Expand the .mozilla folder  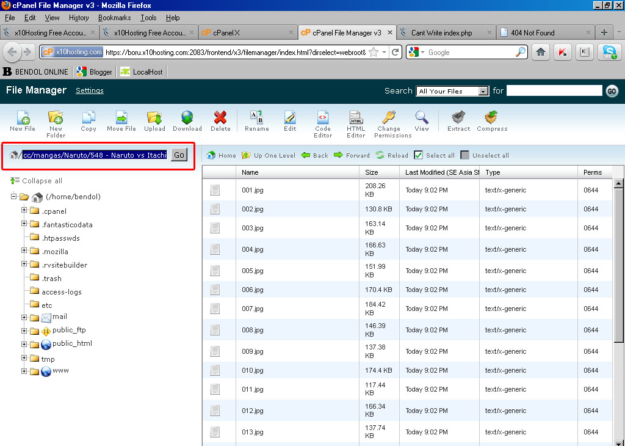coord(24,250)
